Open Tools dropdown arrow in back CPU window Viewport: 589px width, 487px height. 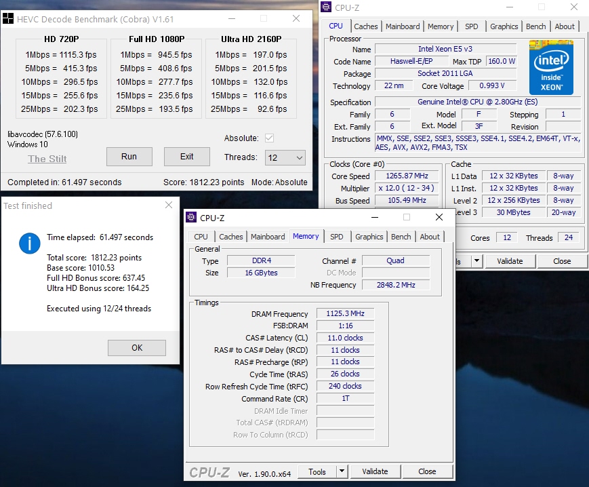tap(476, 260)
